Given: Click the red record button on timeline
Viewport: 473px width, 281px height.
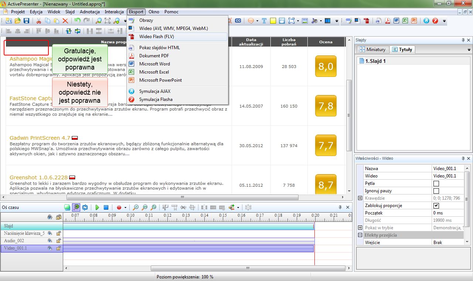Looking at the screenshot, I should [x=119, y=208].
